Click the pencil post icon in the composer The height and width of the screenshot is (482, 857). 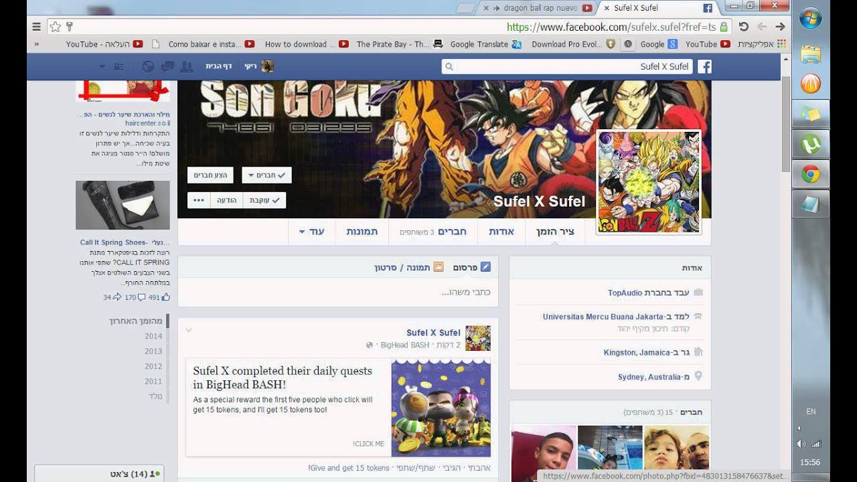485,267
